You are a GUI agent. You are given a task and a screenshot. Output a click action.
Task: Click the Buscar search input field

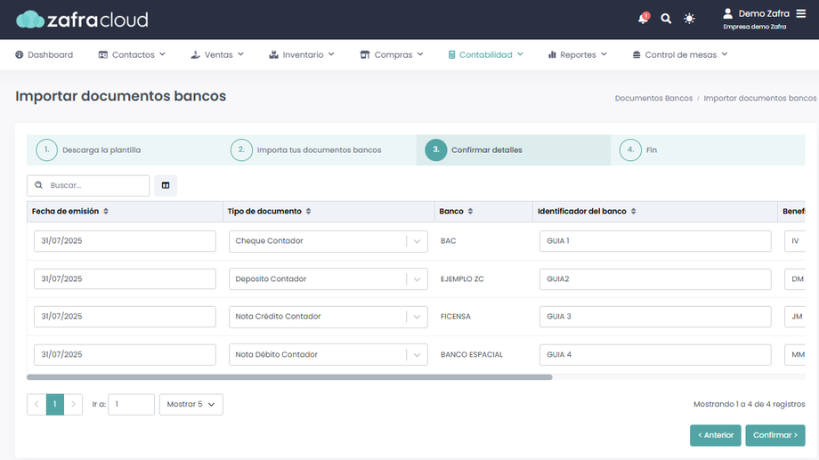[x=96, y=185]
